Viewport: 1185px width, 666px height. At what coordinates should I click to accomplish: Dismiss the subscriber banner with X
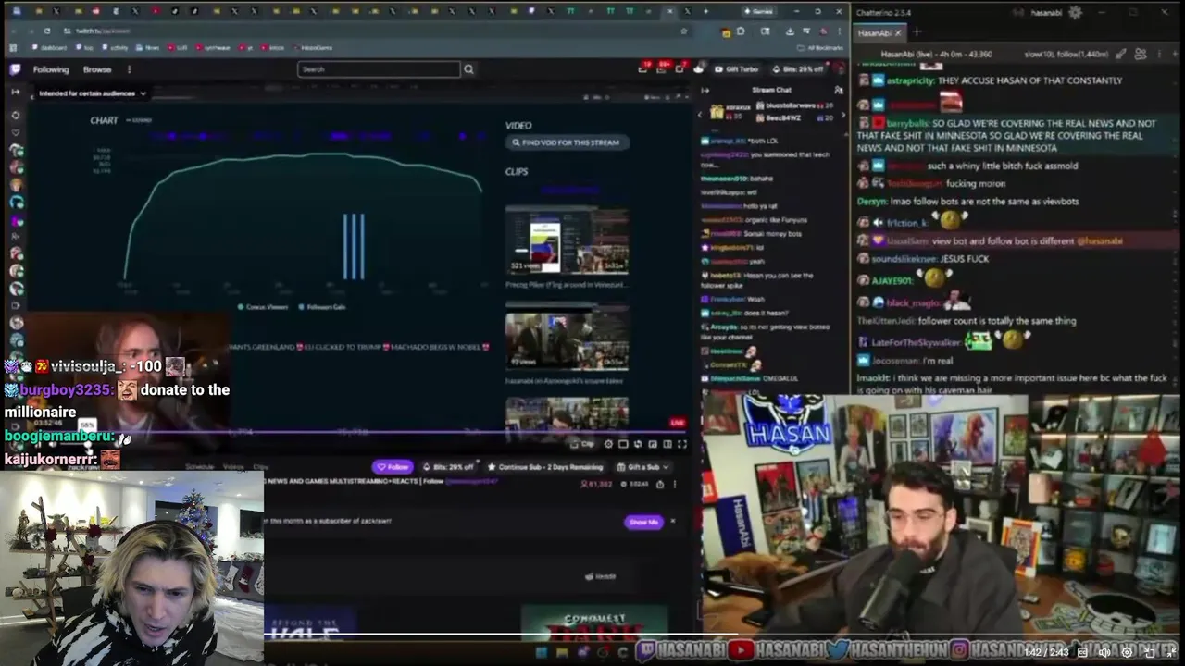673,522
